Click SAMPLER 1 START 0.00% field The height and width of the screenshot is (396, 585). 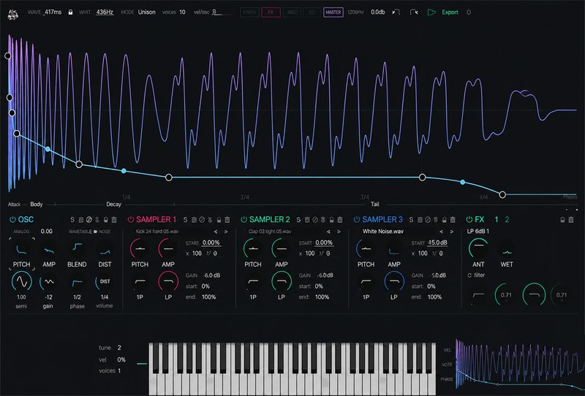pos(211,243)
